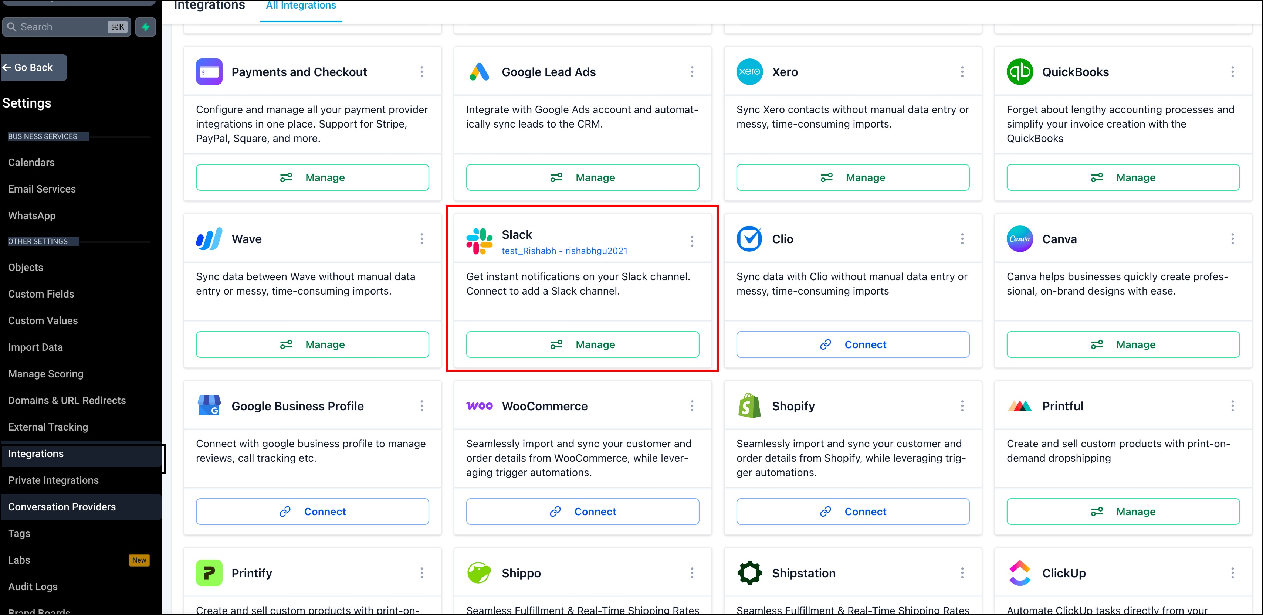Click the Xero logo icon

click(x=750, y=72)
